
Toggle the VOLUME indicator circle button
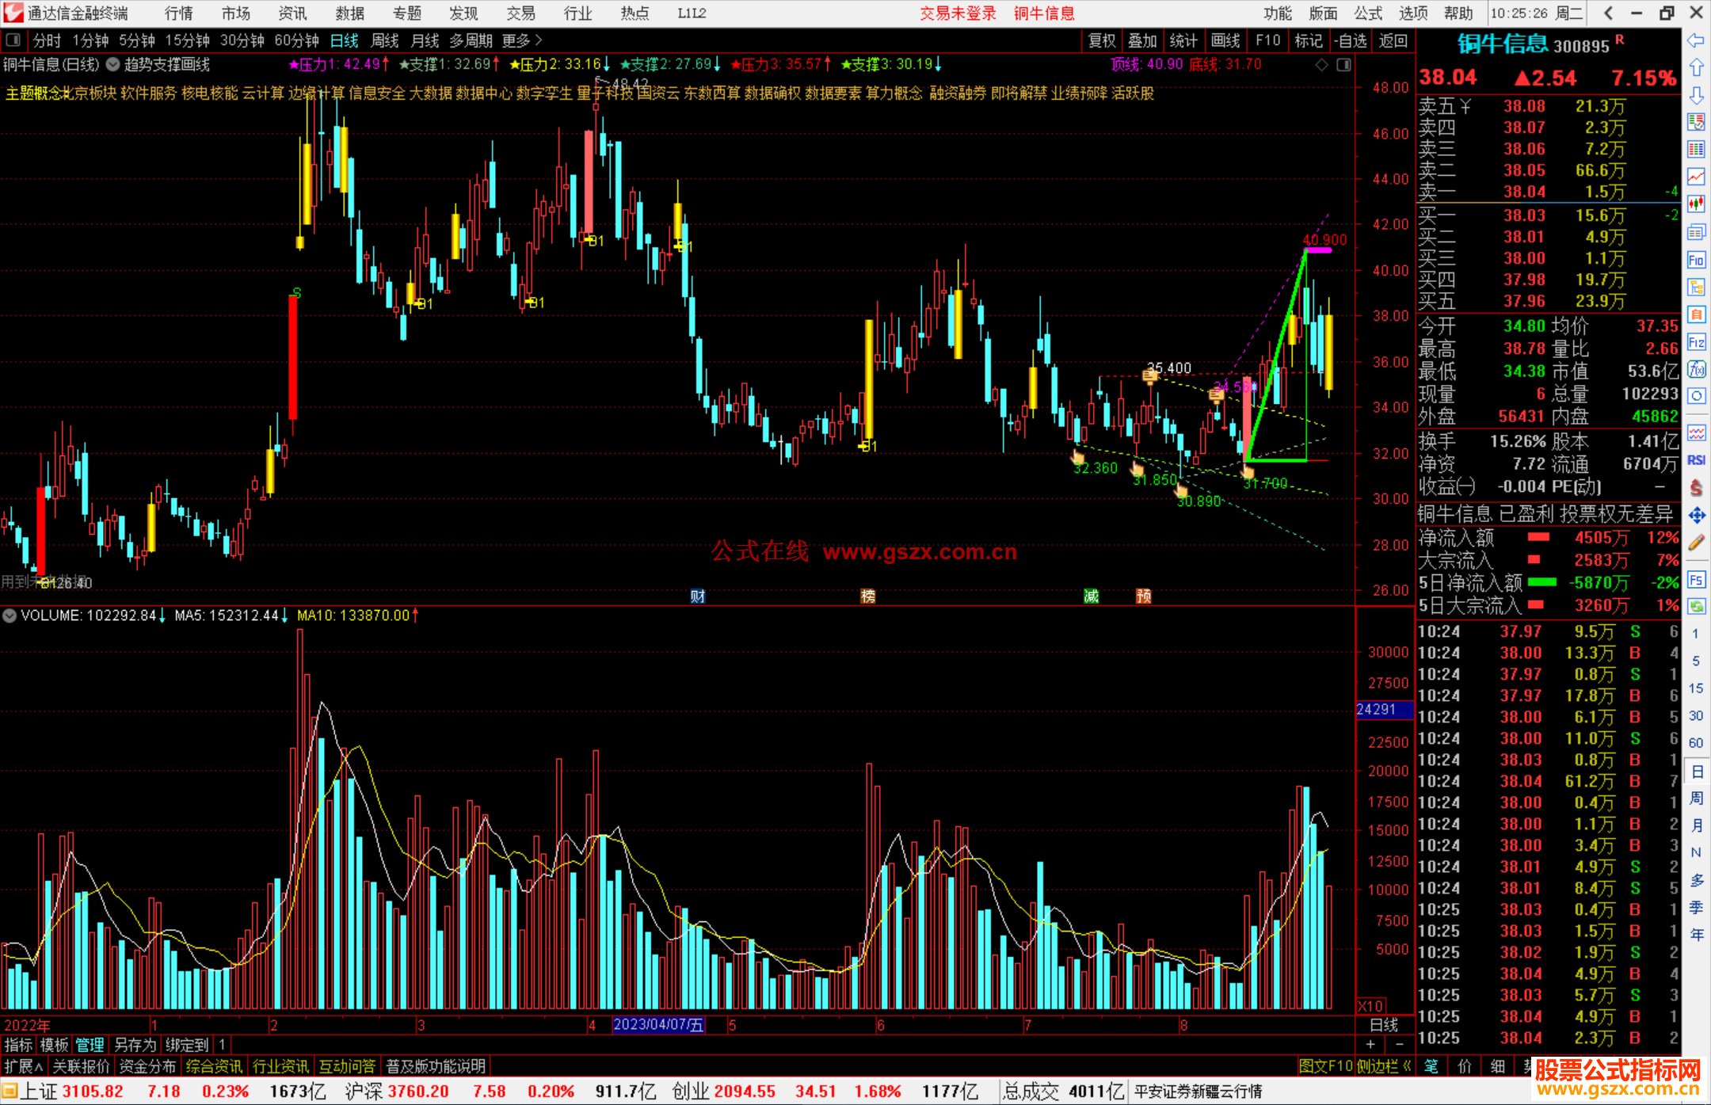tap(10, 615)
